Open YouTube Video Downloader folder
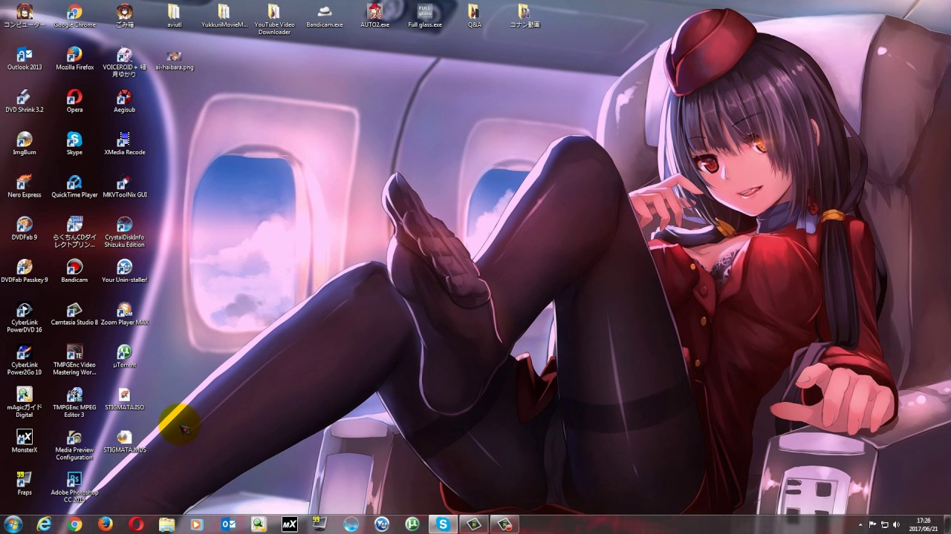The width and height of the screenshot is (951, 534). point(274,19)
